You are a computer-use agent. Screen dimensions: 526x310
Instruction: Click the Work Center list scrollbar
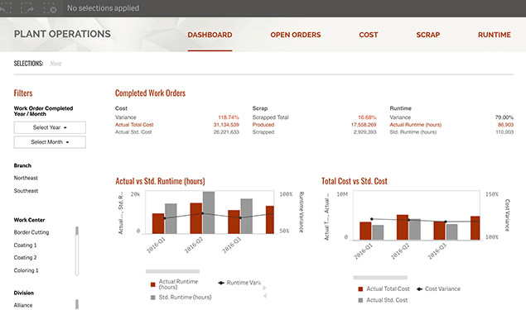click(x=77, y=251)
